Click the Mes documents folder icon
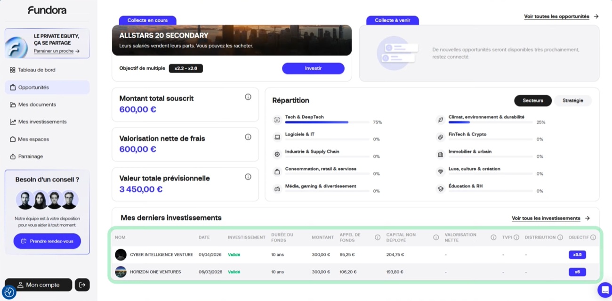Image resolution: width=612 pixels, height=301 pixels. click(13, 105)
